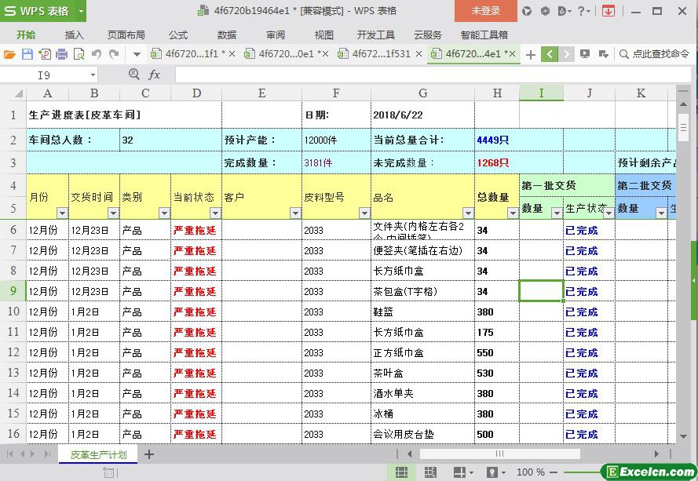698x481 pixels.
Task: Click the 未登录 login button
Action: (x=485, y=11)
